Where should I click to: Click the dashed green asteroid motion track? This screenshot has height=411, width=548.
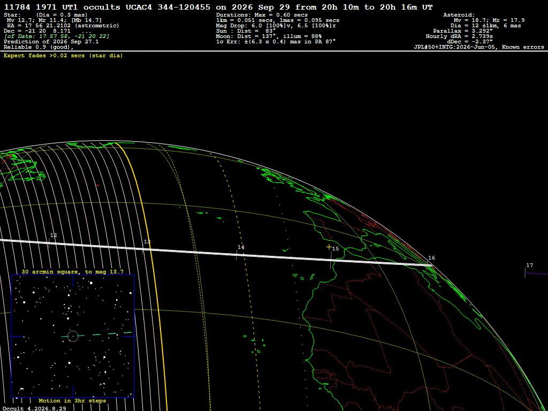coord(96,335)
